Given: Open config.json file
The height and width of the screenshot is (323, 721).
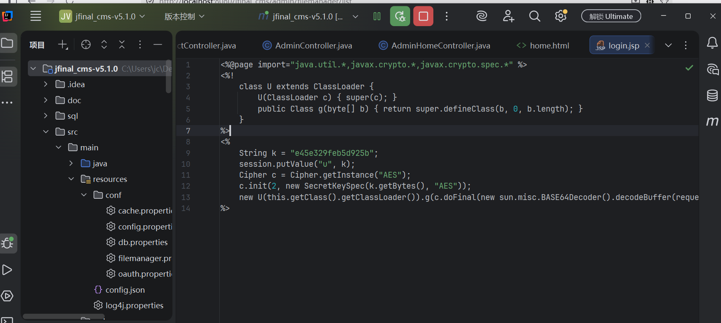Looking at the screenshot, I should coord(120,289).
